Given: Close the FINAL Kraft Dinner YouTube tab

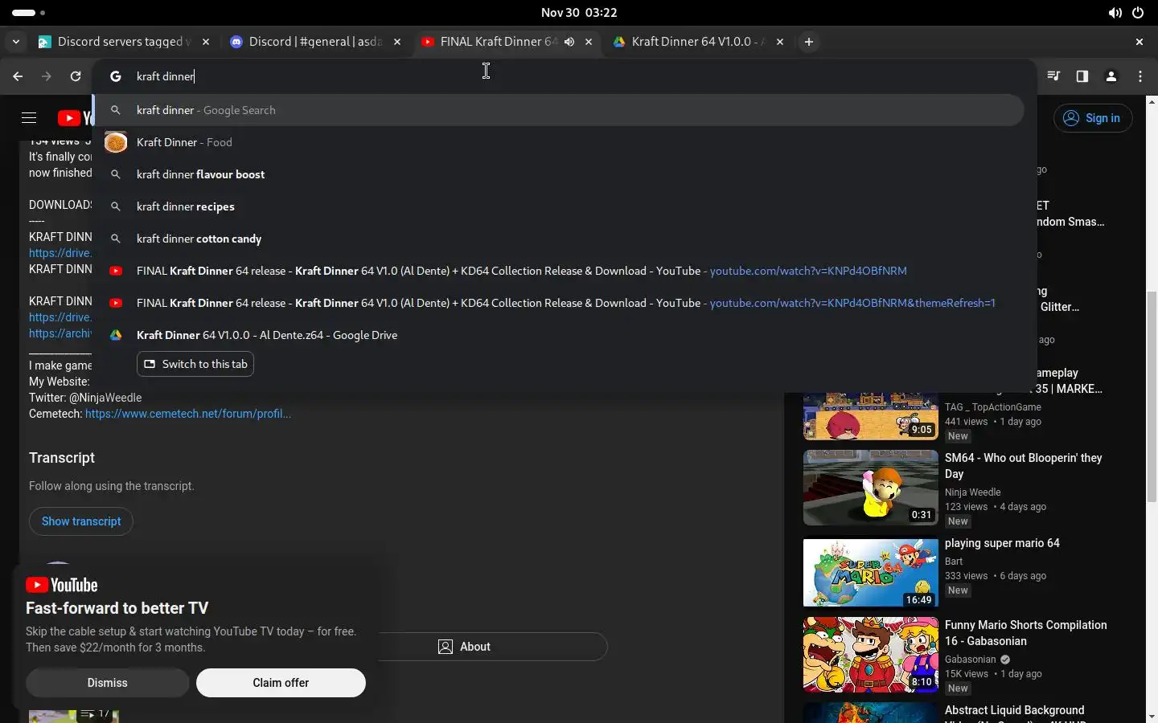Looking at the screenshot, I should pos(589,42).
